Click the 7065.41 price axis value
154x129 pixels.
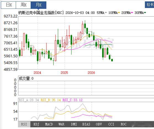click(10, 43)
